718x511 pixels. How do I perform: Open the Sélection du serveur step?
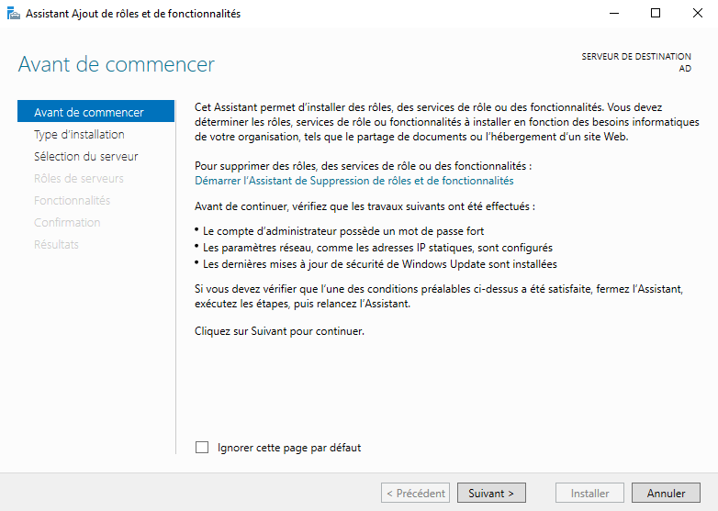tap(85, 157)
